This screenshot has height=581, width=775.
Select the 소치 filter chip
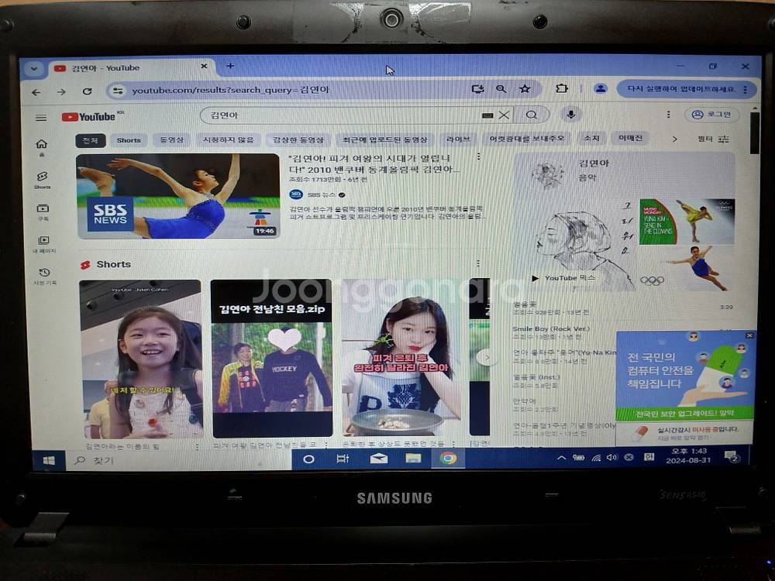coord(591,139)
